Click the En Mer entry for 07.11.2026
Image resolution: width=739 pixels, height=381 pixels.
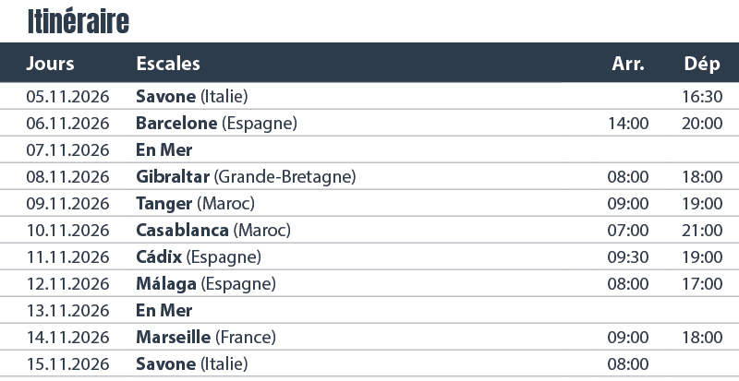(x=164, y=149)
